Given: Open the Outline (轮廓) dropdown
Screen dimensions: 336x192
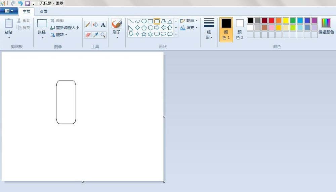Looking at the screenshot, I should pyautogui.click(x=189, y=21).
